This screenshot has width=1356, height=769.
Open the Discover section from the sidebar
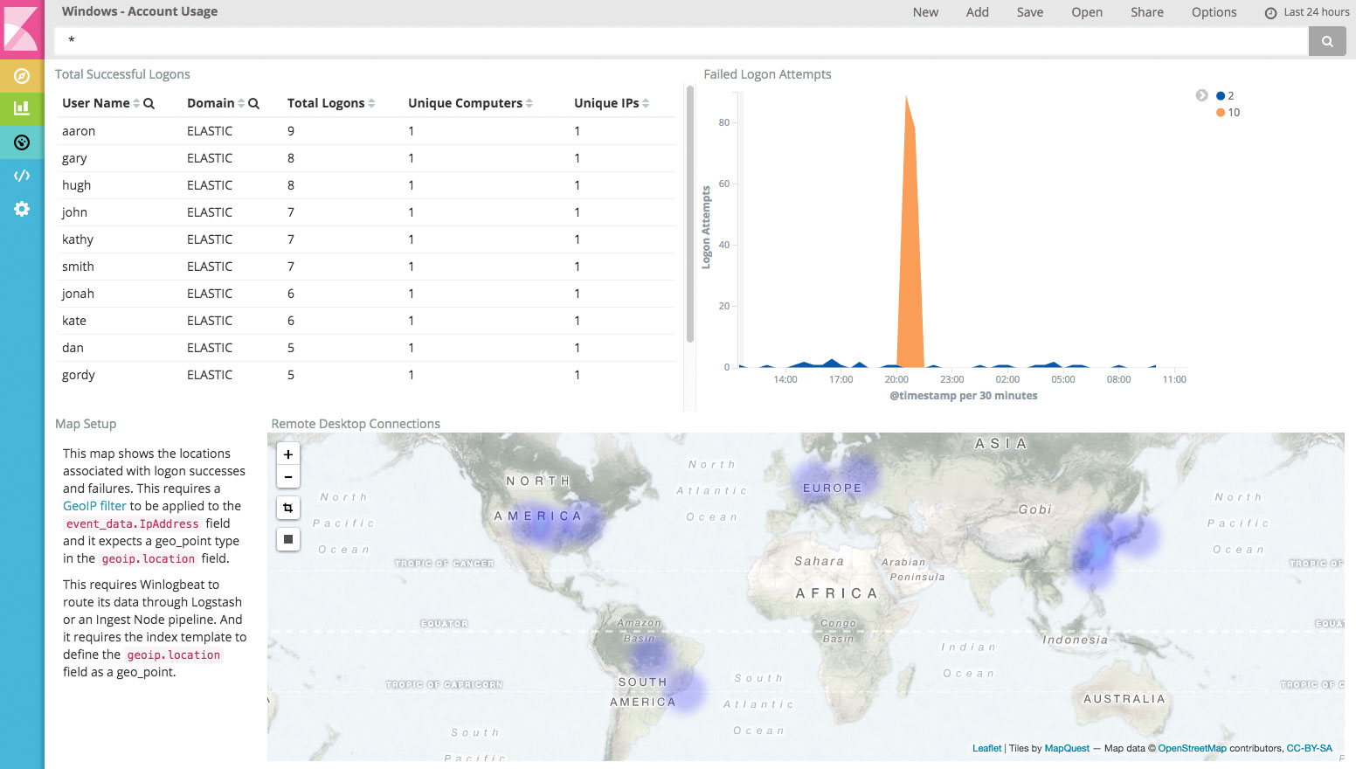pos(22,76)
